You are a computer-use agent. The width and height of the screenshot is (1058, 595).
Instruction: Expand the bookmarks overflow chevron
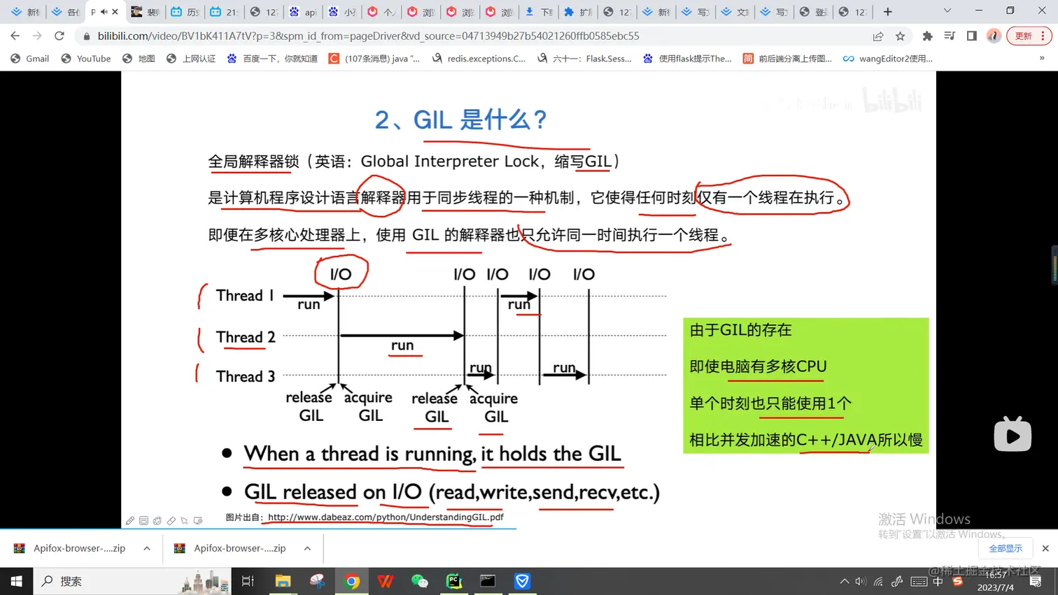(1042, 59)
